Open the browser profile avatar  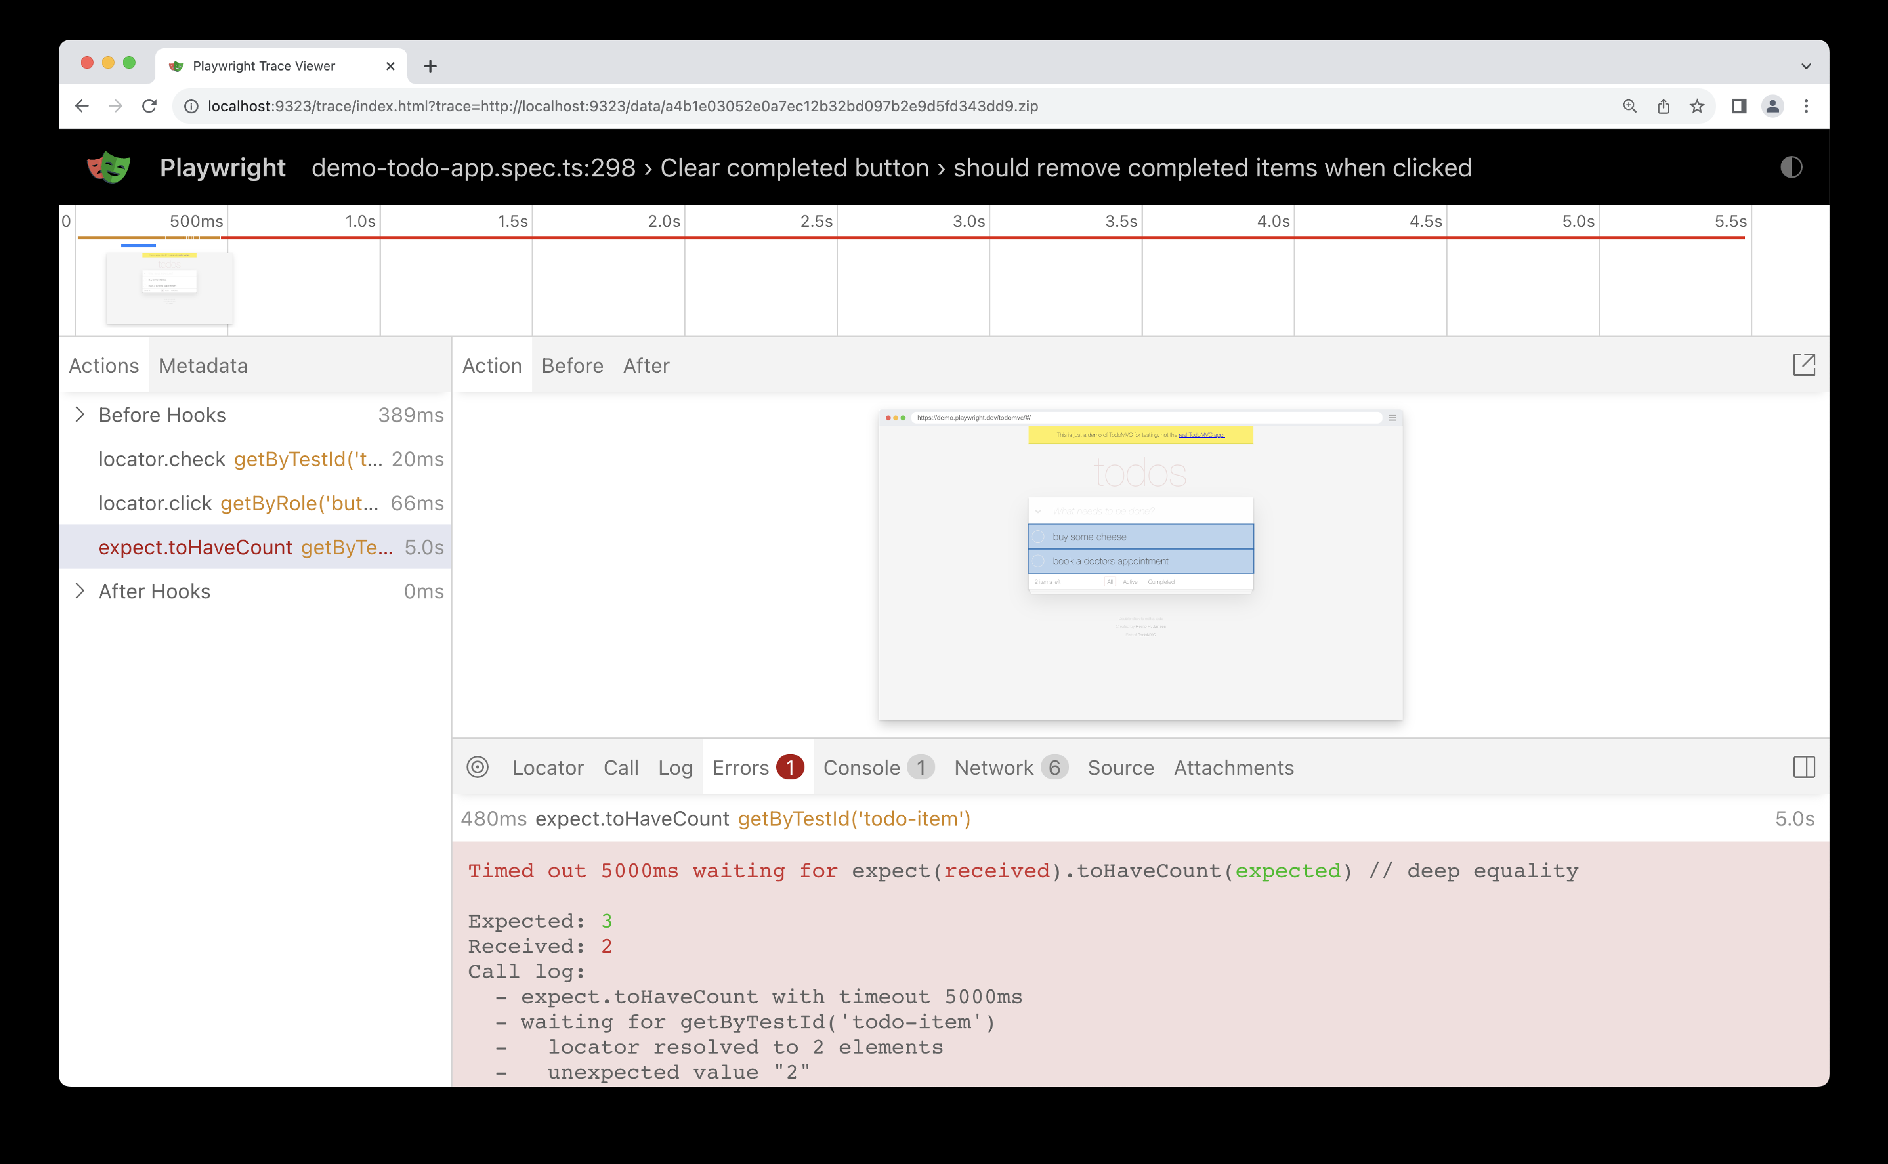click(1773, 106)
